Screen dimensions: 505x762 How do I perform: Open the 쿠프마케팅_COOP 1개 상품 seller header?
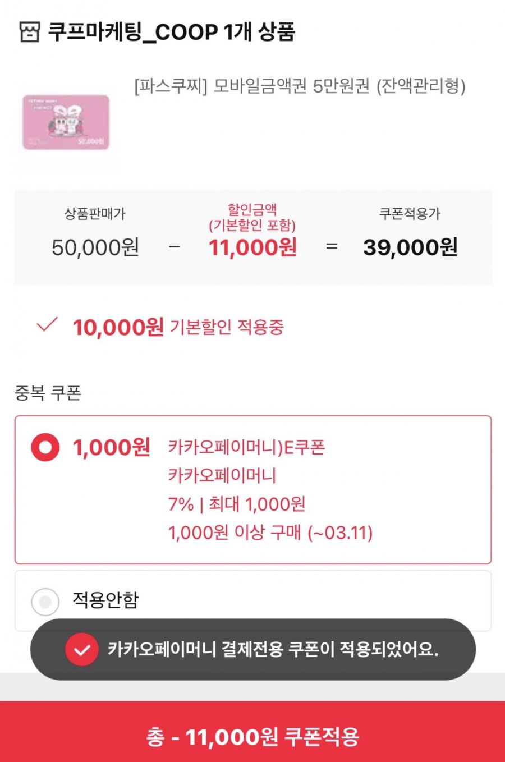[171, 32]
